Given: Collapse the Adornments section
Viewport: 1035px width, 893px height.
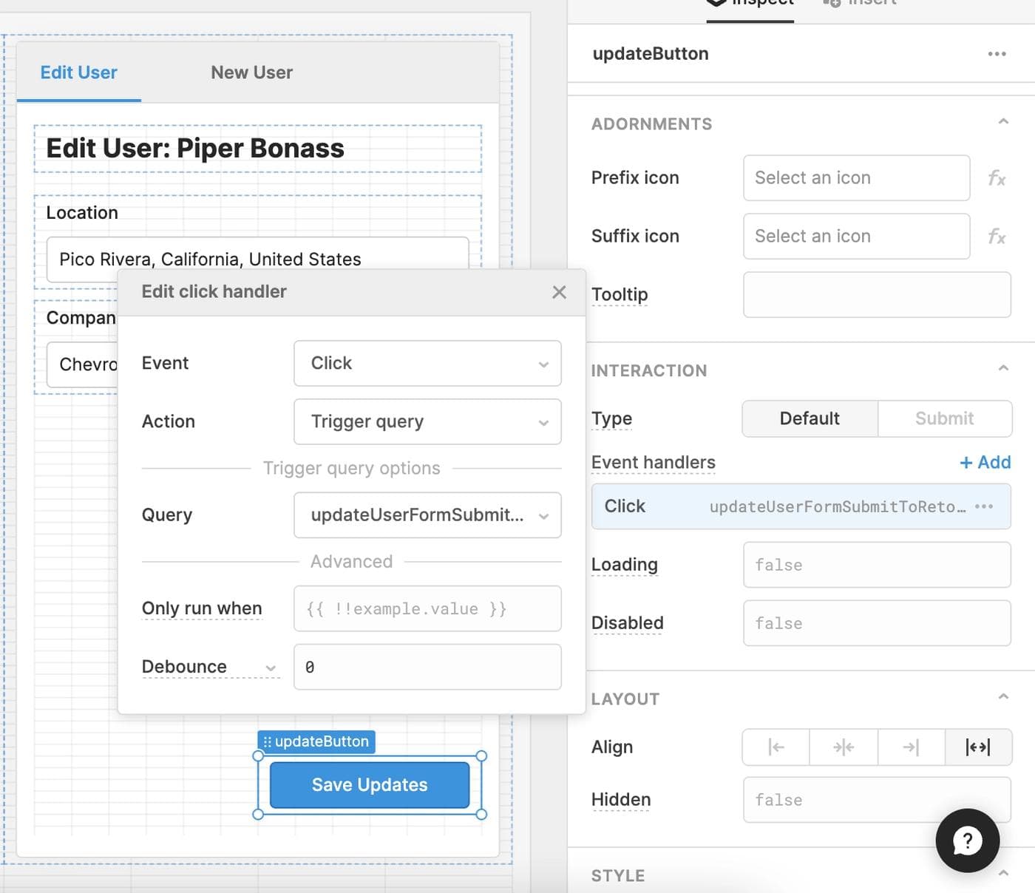Looking at the screenshot, I should [x=1003, y=122].
